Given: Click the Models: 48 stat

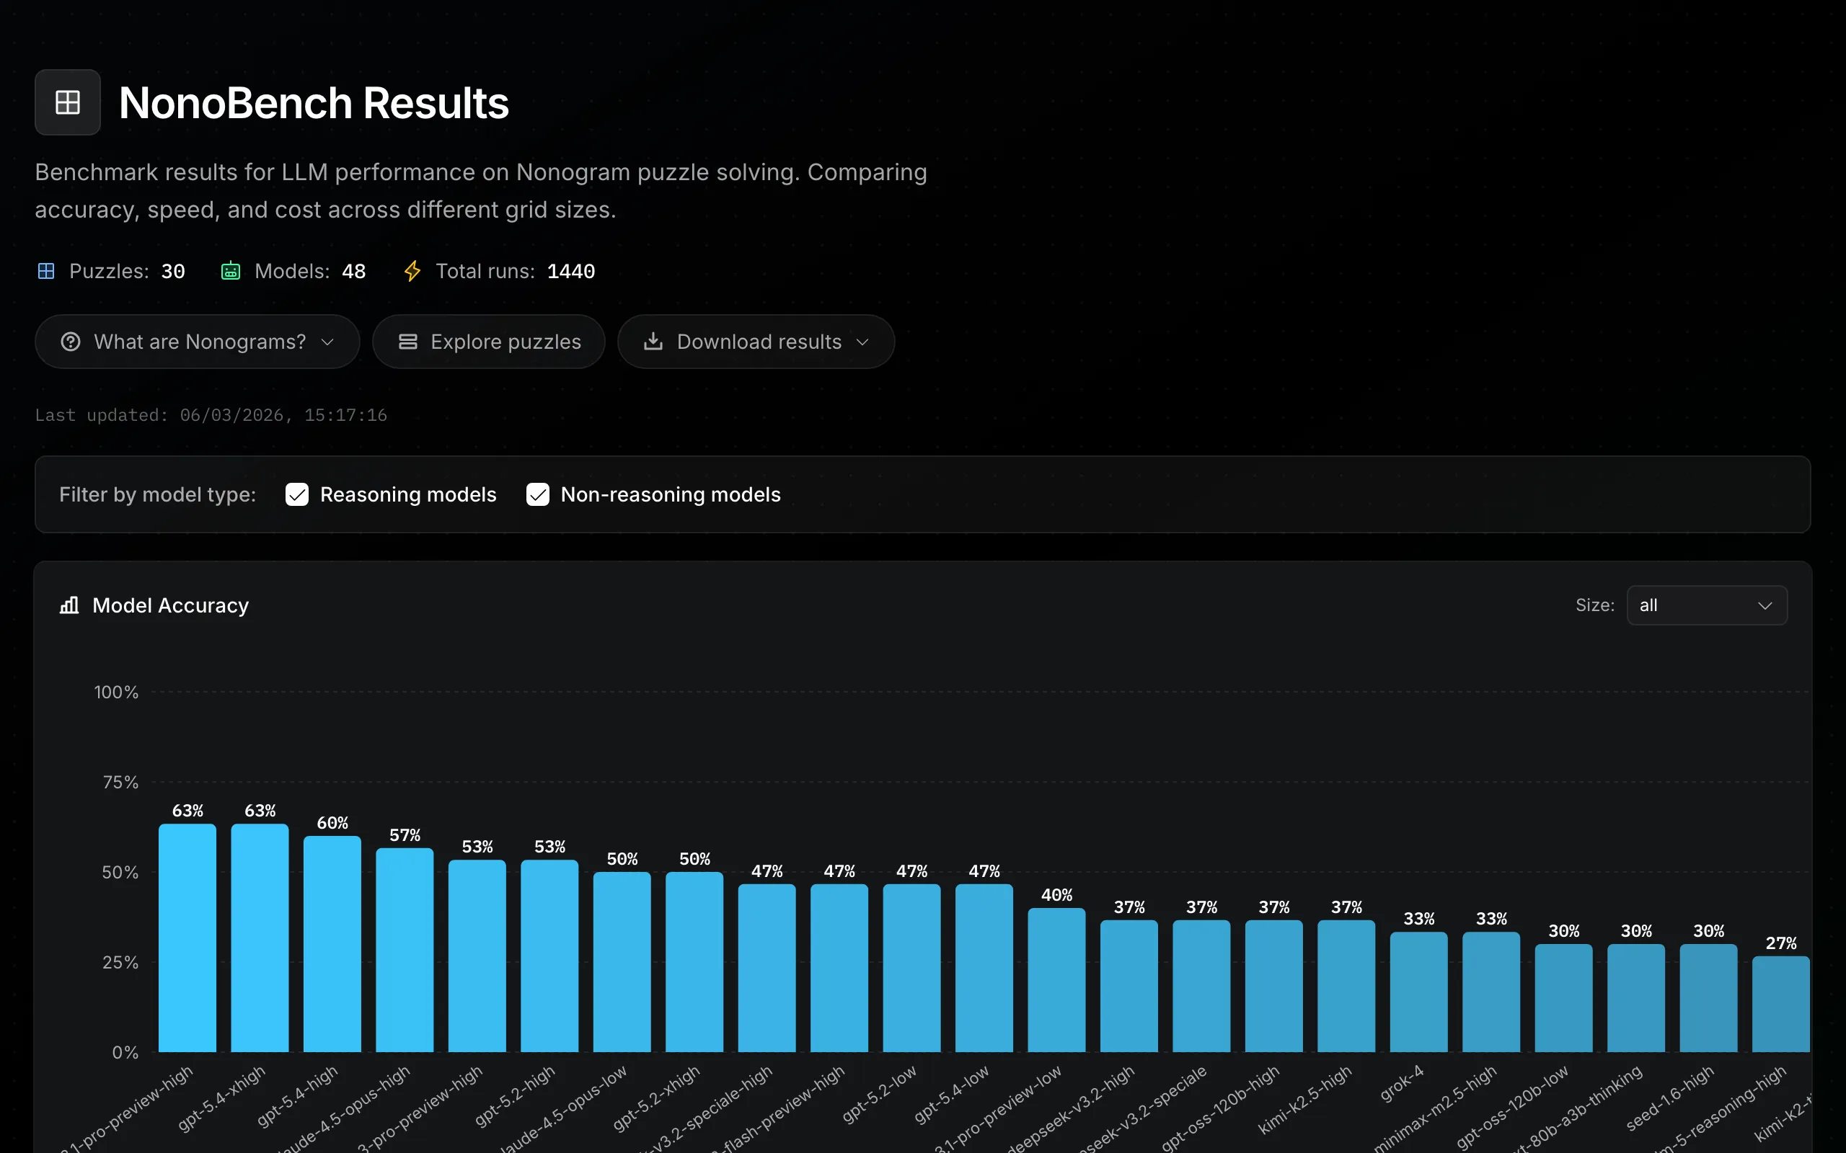Looking at the screenshot, I should coord(293,271).
